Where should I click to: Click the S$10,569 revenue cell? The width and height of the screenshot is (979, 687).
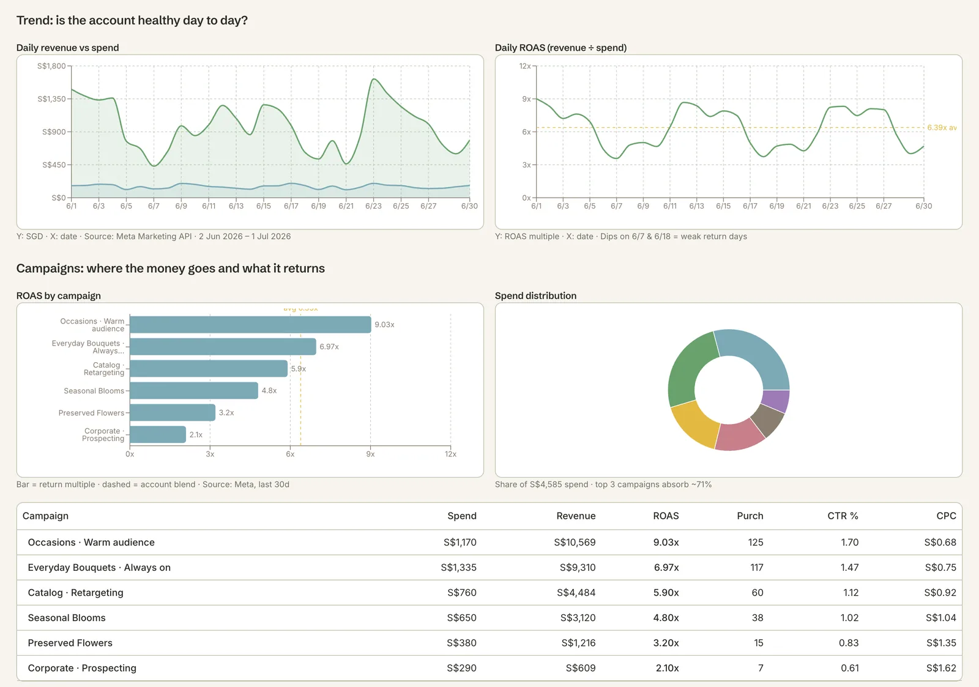click(x=575, y=542)
